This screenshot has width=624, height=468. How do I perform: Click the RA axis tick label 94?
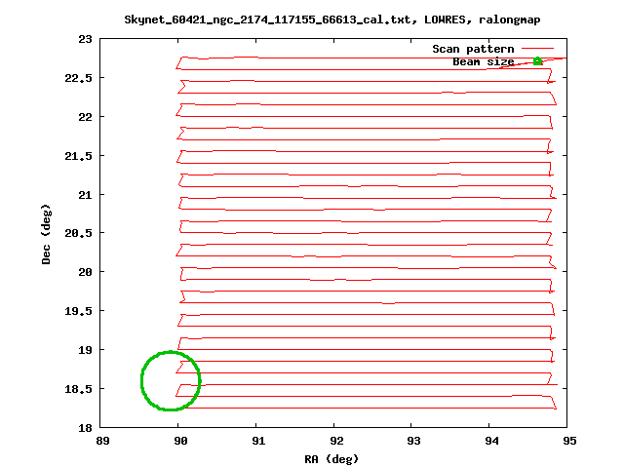click(491, 441)
